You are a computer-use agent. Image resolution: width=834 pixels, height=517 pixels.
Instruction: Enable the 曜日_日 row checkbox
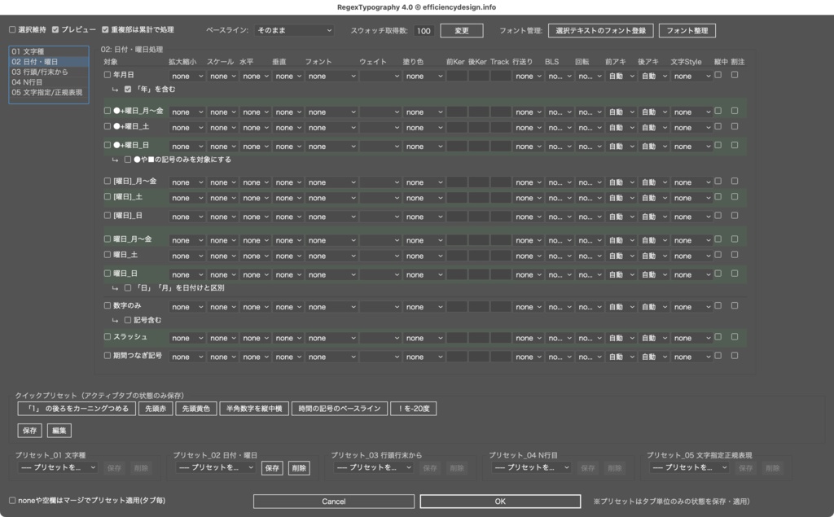coord(108,274)
